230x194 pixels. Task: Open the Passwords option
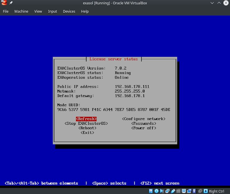tap(144, 123)
